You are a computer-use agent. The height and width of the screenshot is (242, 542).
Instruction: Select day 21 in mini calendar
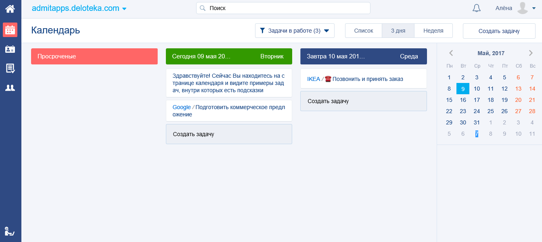click(532, 100)
